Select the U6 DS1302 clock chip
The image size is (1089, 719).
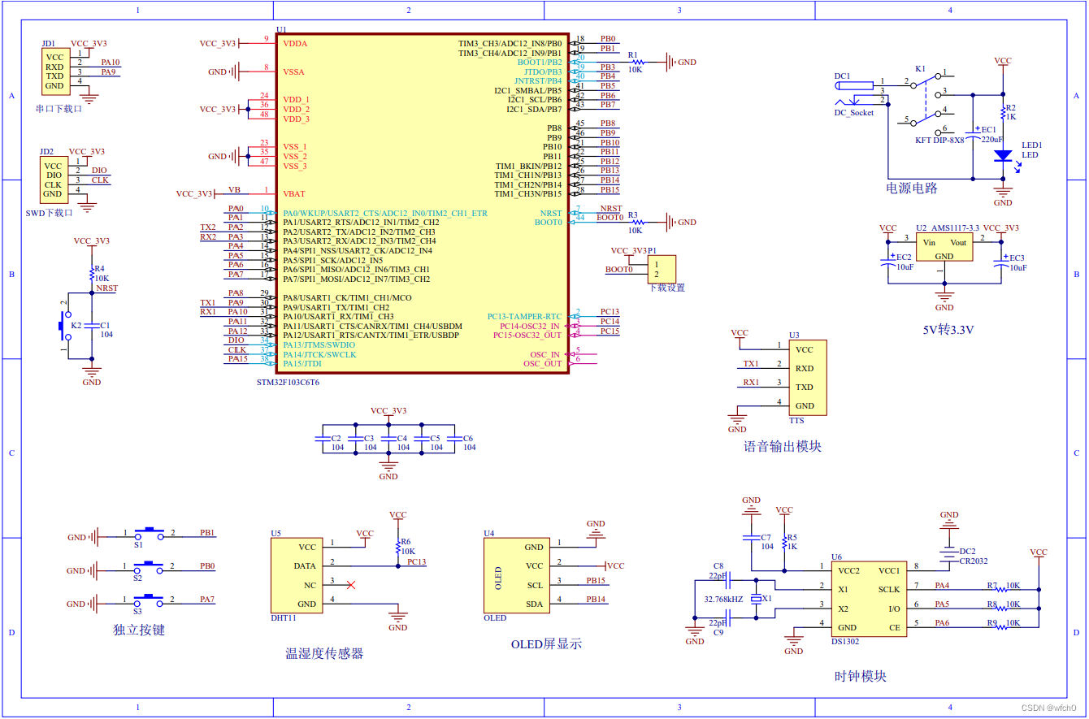(870, 599)
